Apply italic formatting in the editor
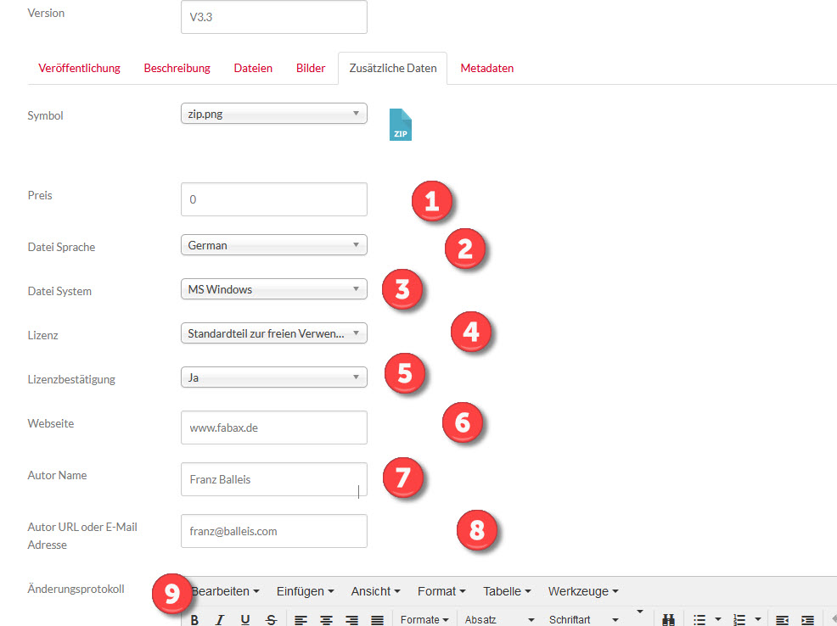The image size is (837, 626). 219,619
